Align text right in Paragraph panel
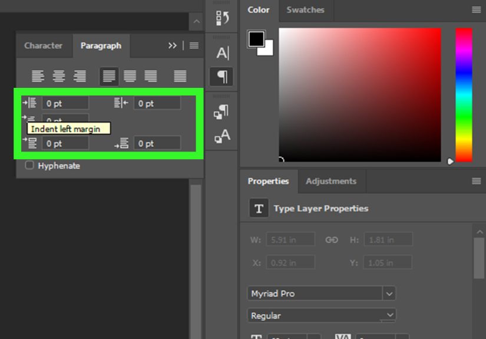 tap(80, 76)
